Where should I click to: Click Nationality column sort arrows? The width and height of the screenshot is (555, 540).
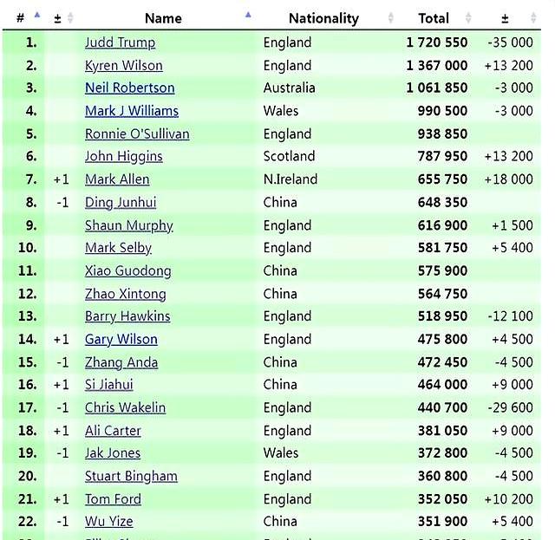[391, 18]
